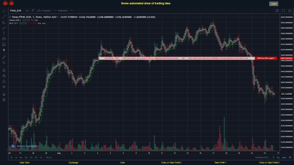Toggle magnet mode for drawings
294x165 pixels.
click(x=4, y=70)
